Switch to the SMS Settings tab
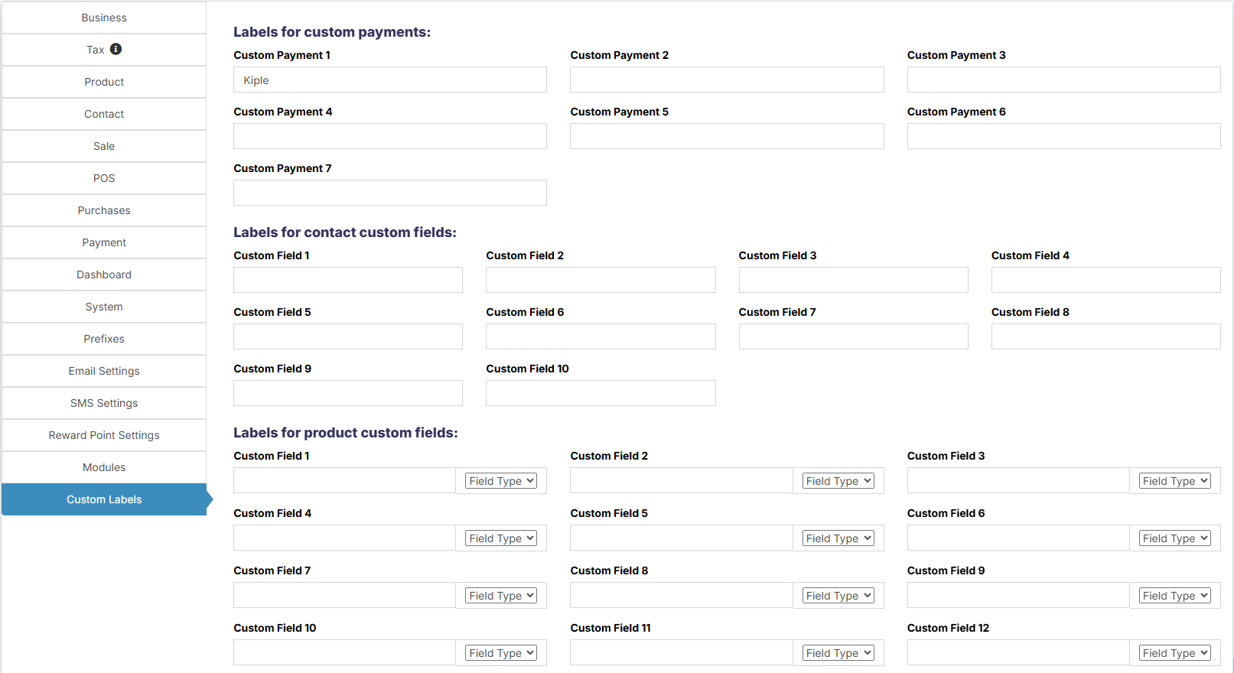1234x673 pixels. pos(104,403)
